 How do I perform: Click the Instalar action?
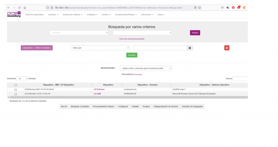click(135, 106)
